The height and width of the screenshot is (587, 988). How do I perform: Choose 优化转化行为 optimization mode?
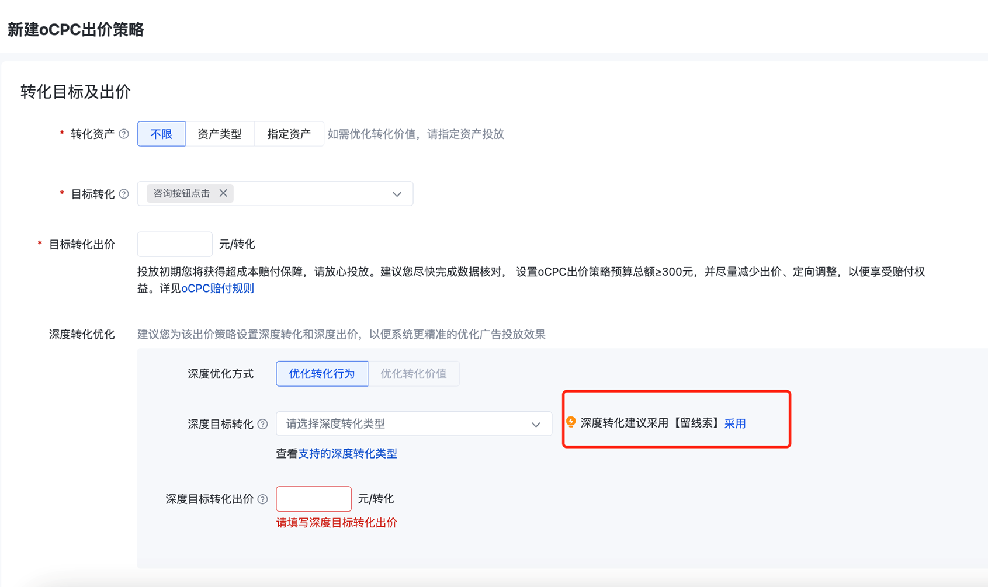point(322,374)
